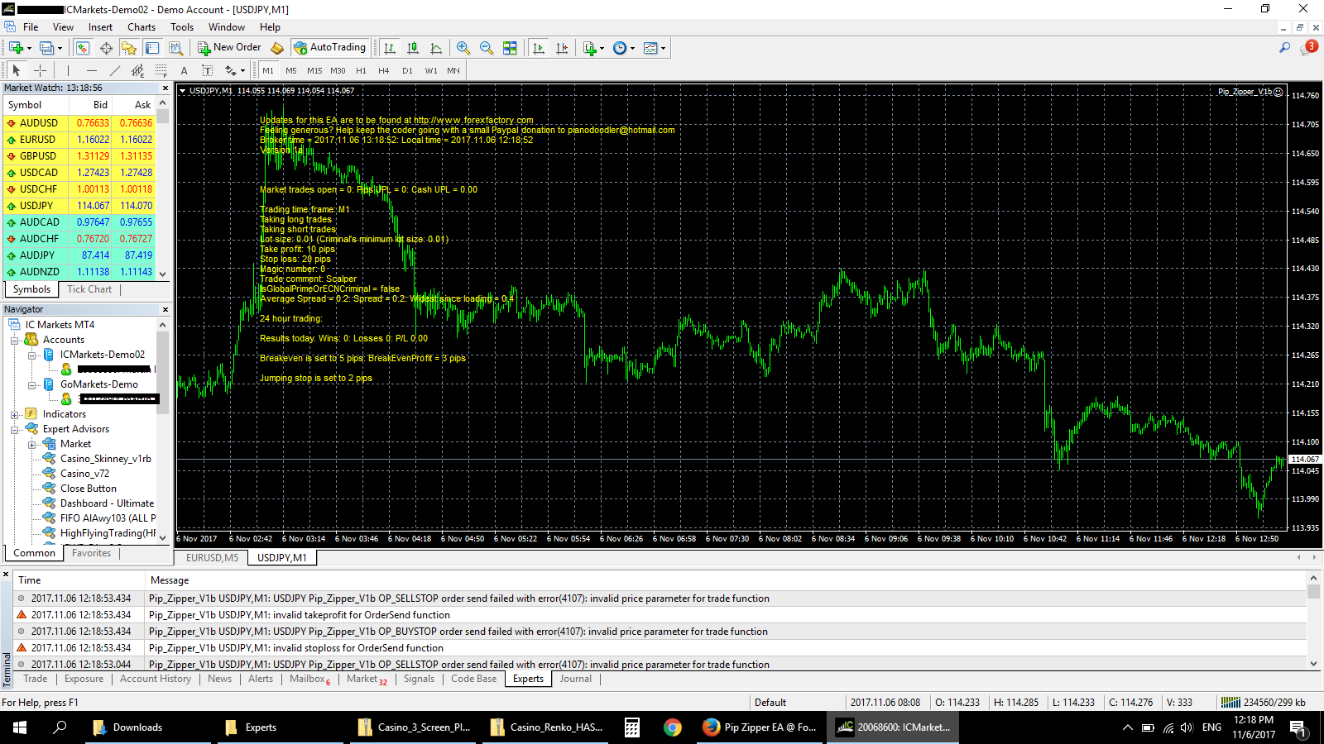Open Chrome from the taskbar
This screenshot has width=1324, height=744.
click(673, 727)
